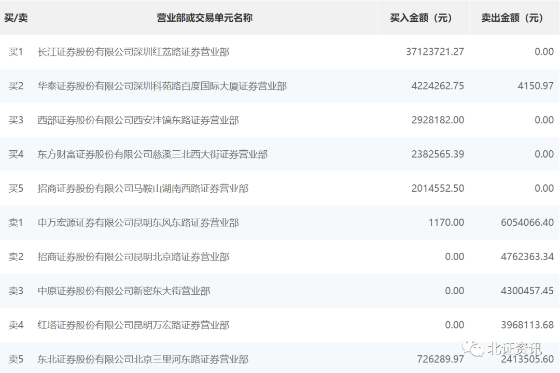
Task: Select 华泰证券深圳科苑路百度国际大厦 branch name
Action: tap(162, 86)
